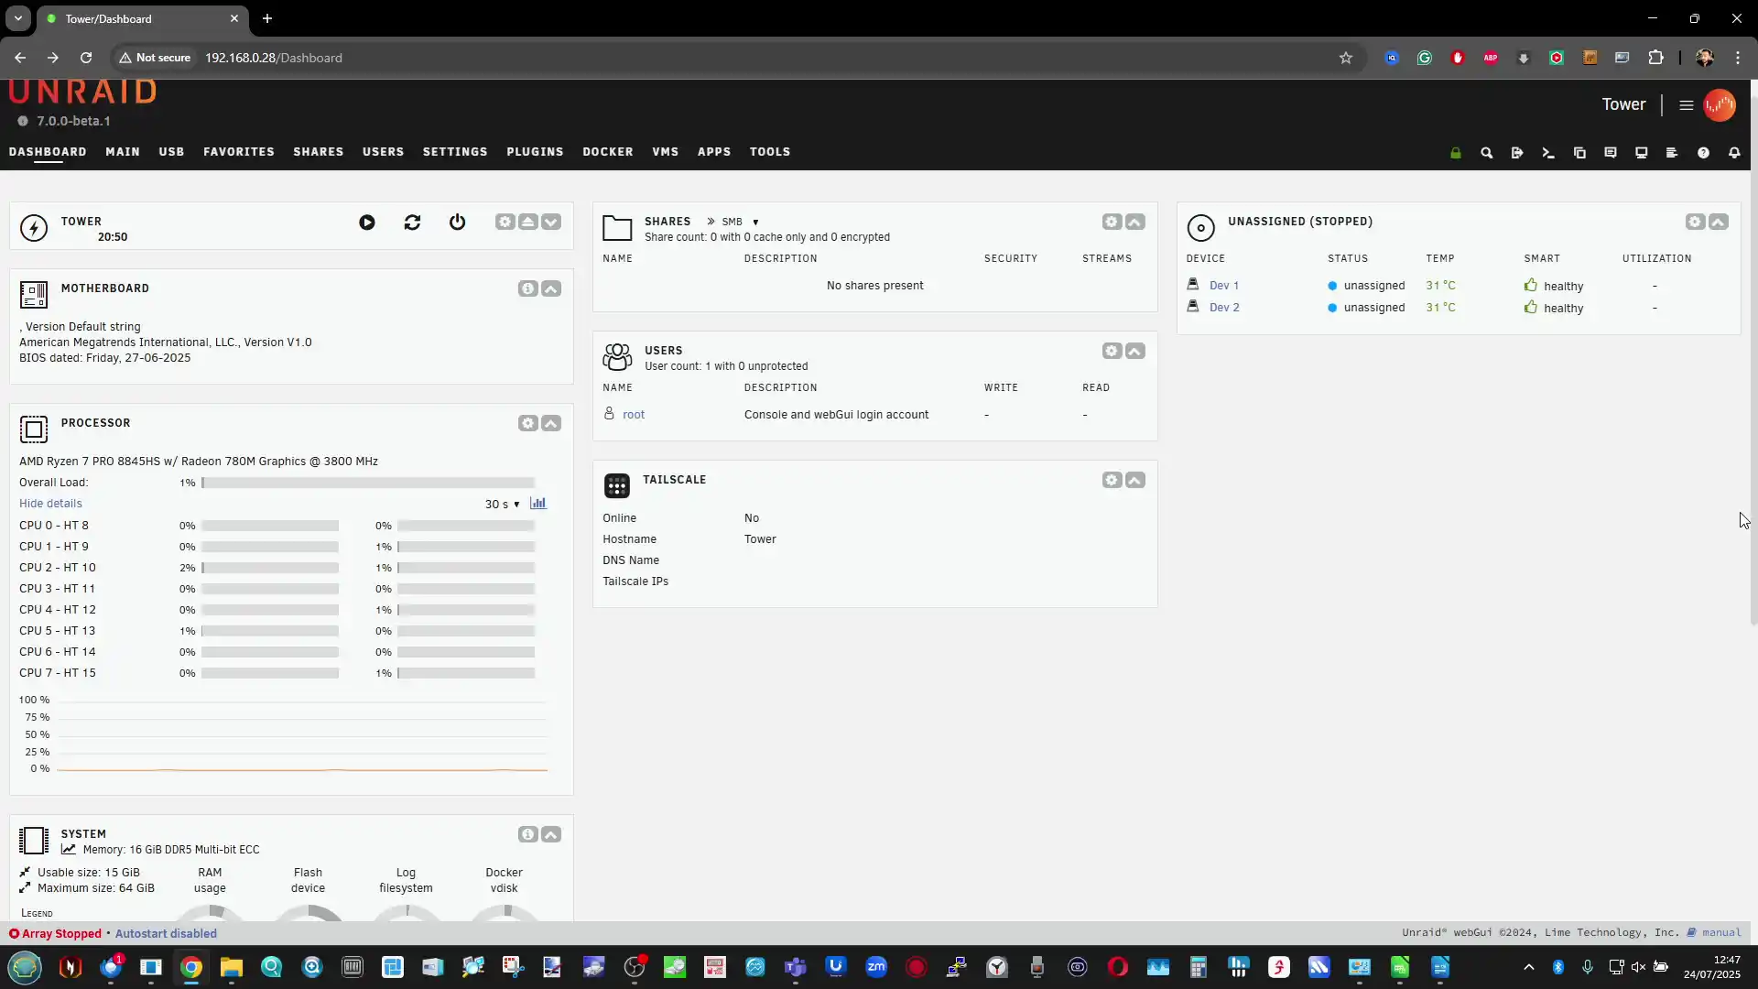Image resolution: width=1758 pixels, height=989 pixels.
Task: Click the logout icon in header
Action: (1517, 153)
